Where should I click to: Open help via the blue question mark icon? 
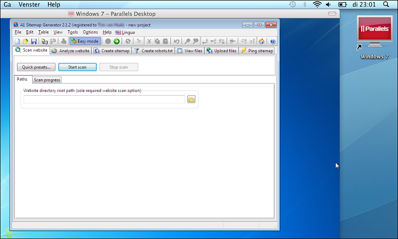[x=273, y=41]
